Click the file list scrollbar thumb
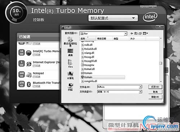 coord(161,63)
